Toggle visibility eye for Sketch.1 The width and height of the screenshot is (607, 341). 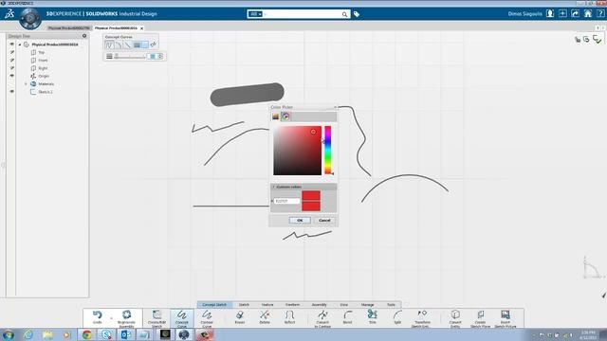click(12, 92)
